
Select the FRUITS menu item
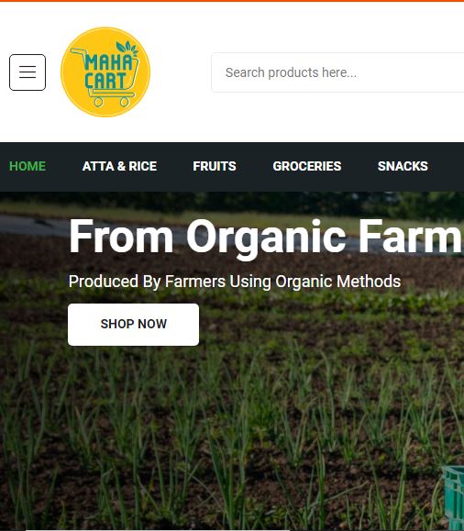point(215,166)
